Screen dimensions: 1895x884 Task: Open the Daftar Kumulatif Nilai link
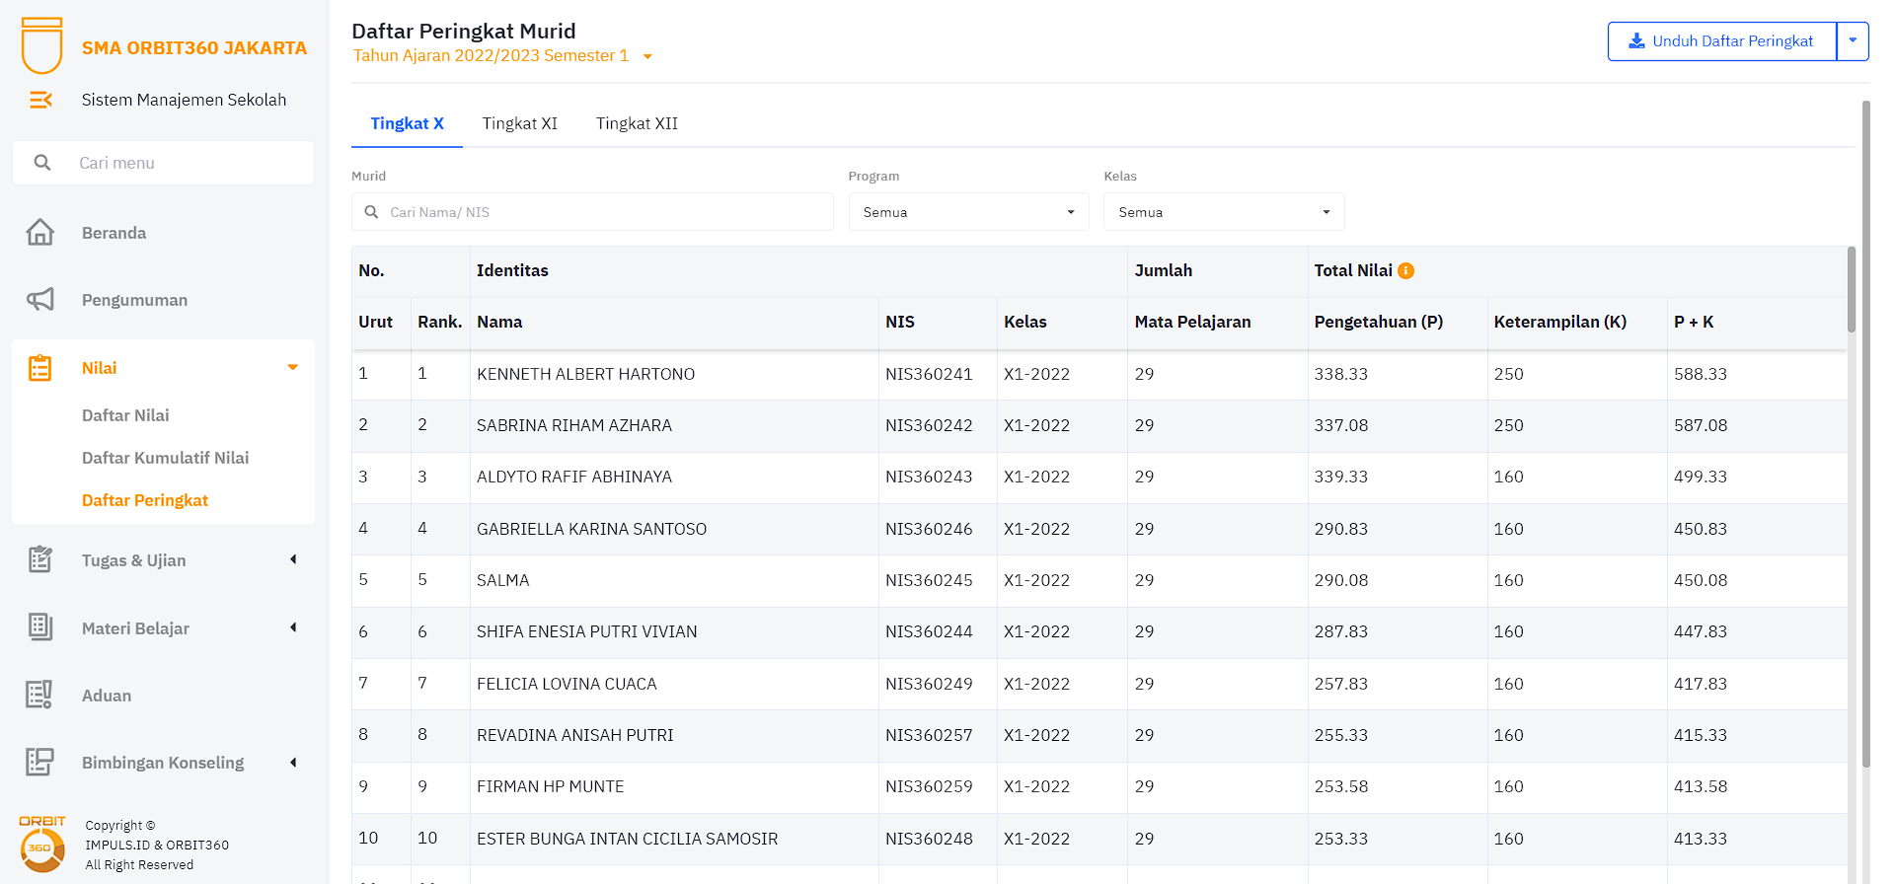(x=165, y=458)
